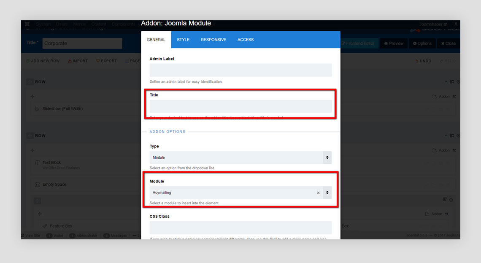Click the move handle of the Text Block row
This screenshot has height=263, width=481.
coord(30,136)
